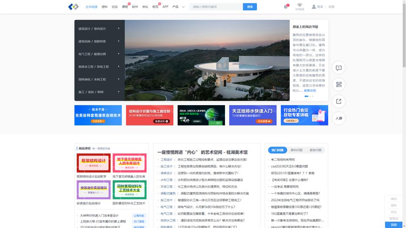
Task: Open 框架结构设计 course thumbnail
Action: point(93,163)
